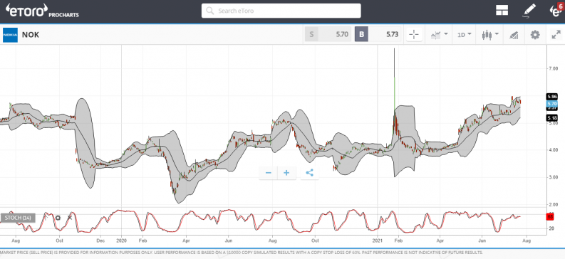Zoom out with the minus button
Screen dimensions: 565x259
(x=268, y=173)
